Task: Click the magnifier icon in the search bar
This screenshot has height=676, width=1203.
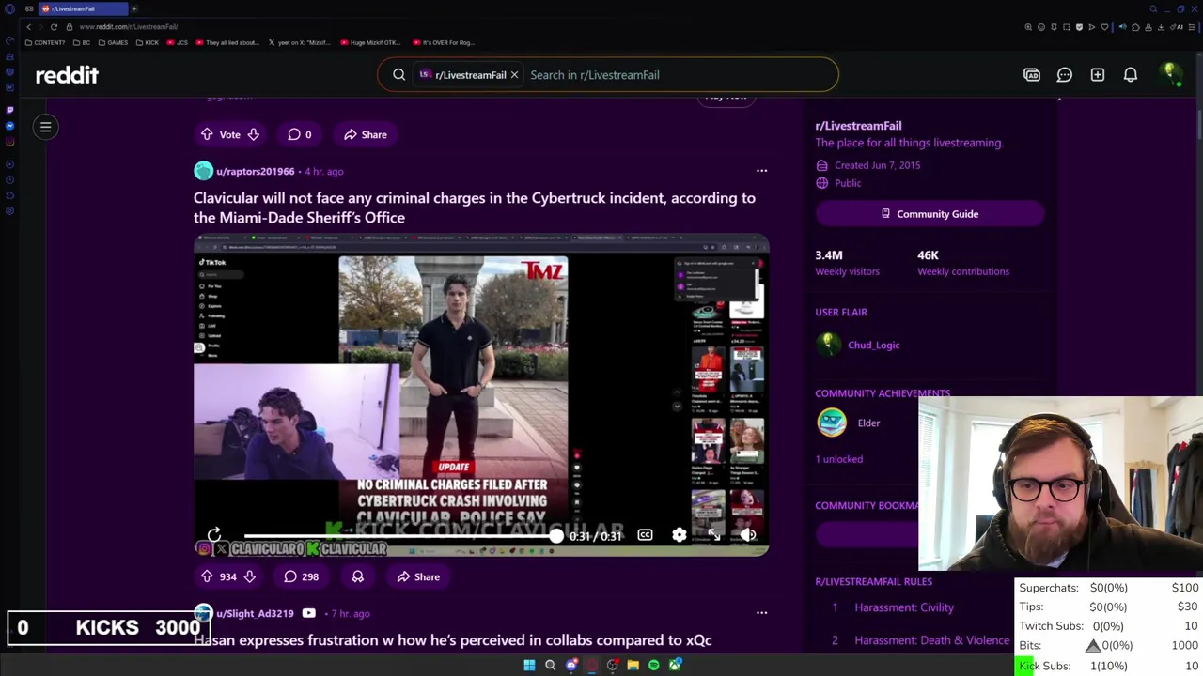Action: point(399,75)
